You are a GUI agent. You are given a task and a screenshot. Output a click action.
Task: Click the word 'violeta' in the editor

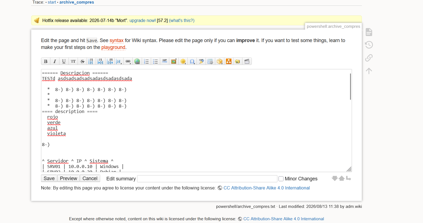coord(56,134)
